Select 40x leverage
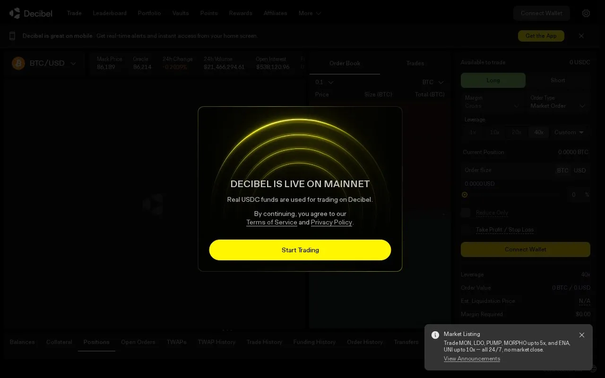The image size is (605, 378). 538,132
